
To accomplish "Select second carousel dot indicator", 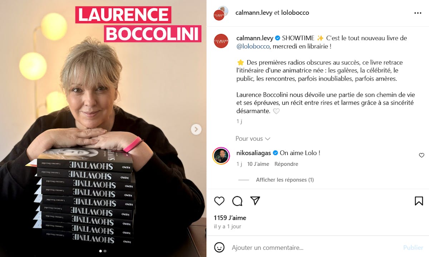I will click(x=105, y=251).
